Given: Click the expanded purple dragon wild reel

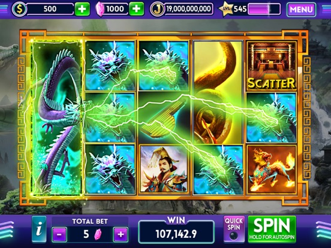Looking at the screenshot, I should 56,117.
